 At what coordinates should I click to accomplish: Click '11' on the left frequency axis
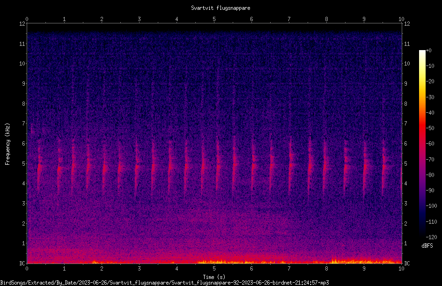(22, 44)
